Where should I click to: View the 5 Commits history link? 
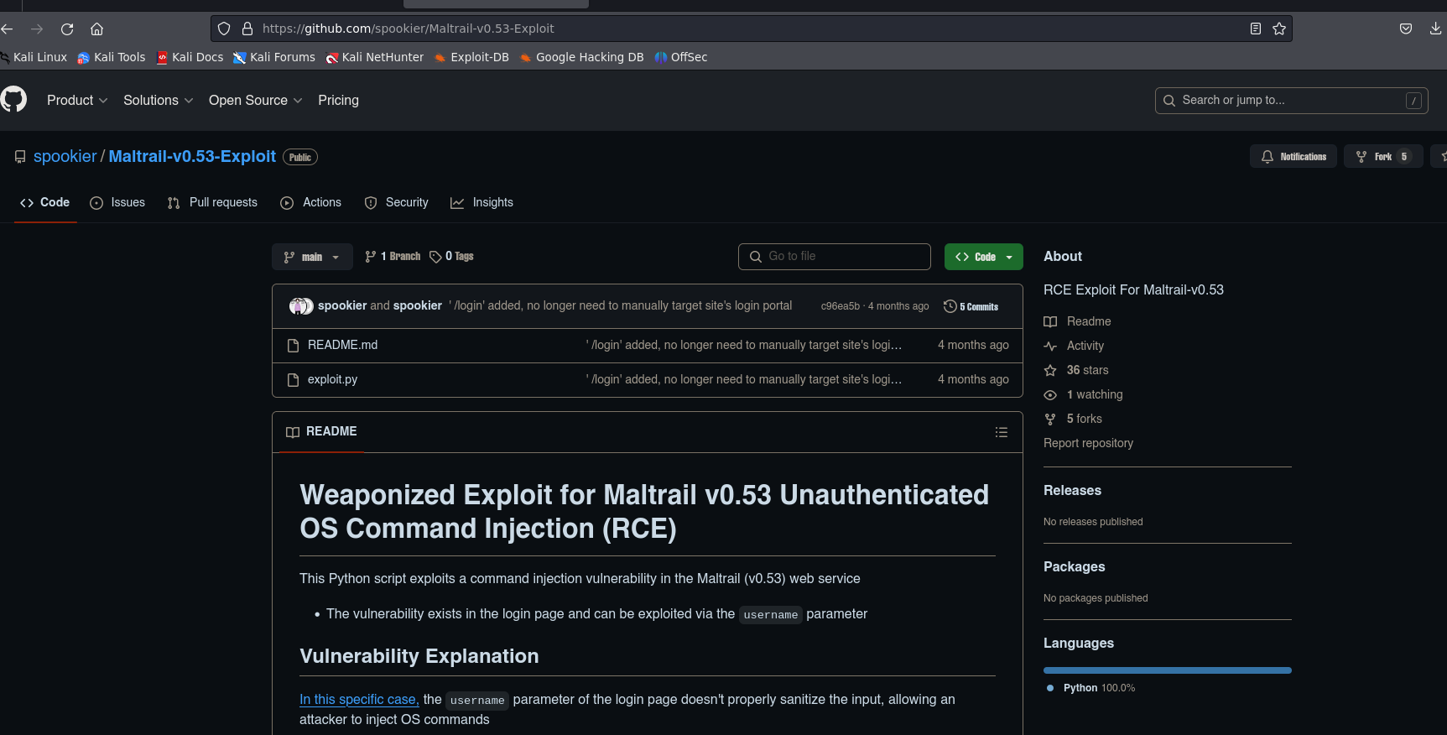971,306
